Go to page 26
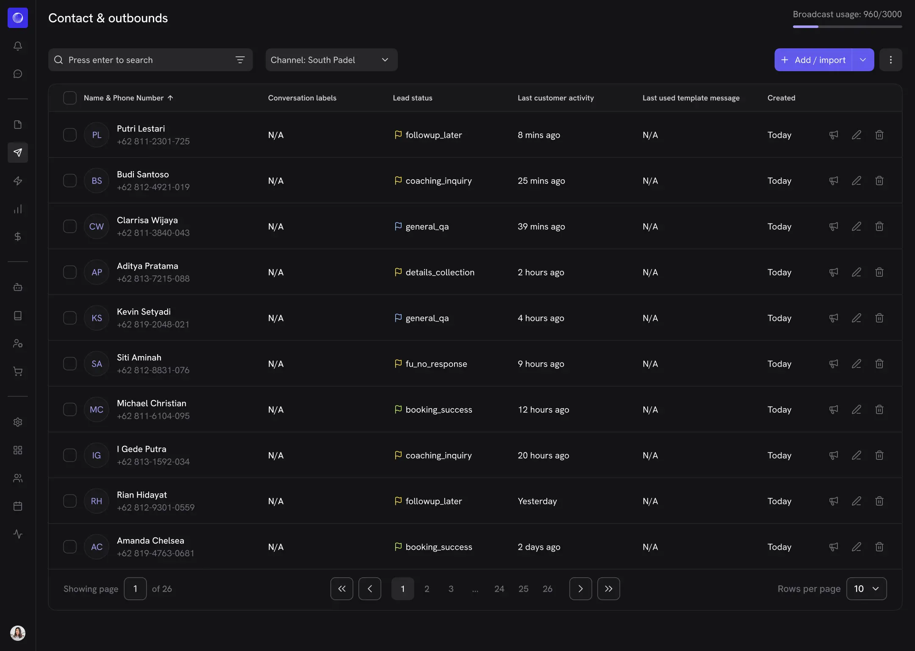The width and height of the screenshot is (915, 651). (548, 589)
